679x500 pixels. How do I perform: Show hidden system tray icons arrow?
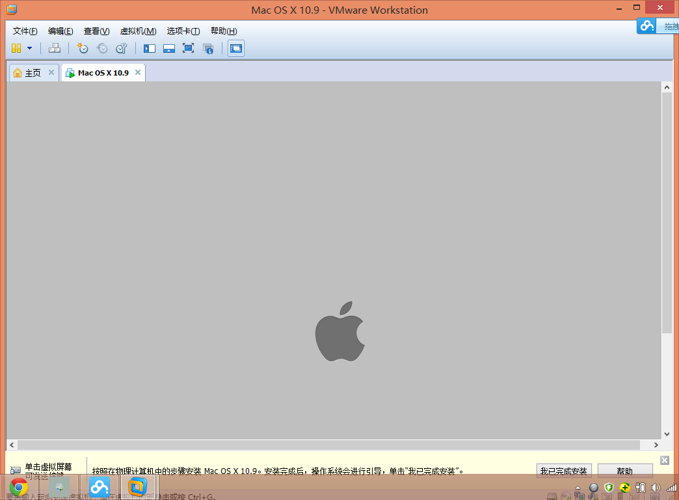[x=578, y=488]
